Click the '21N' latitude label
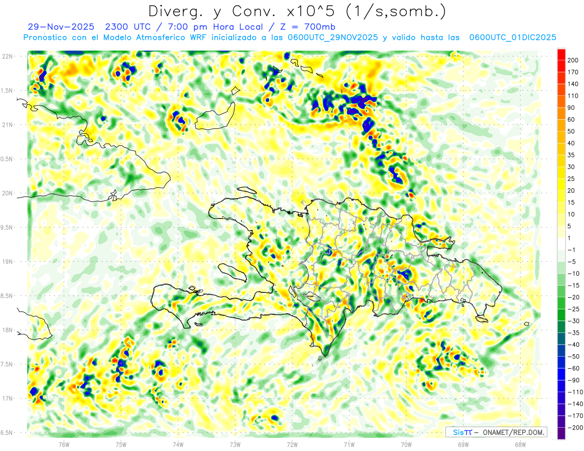The image size is (584, 451). tap(7, 125)
